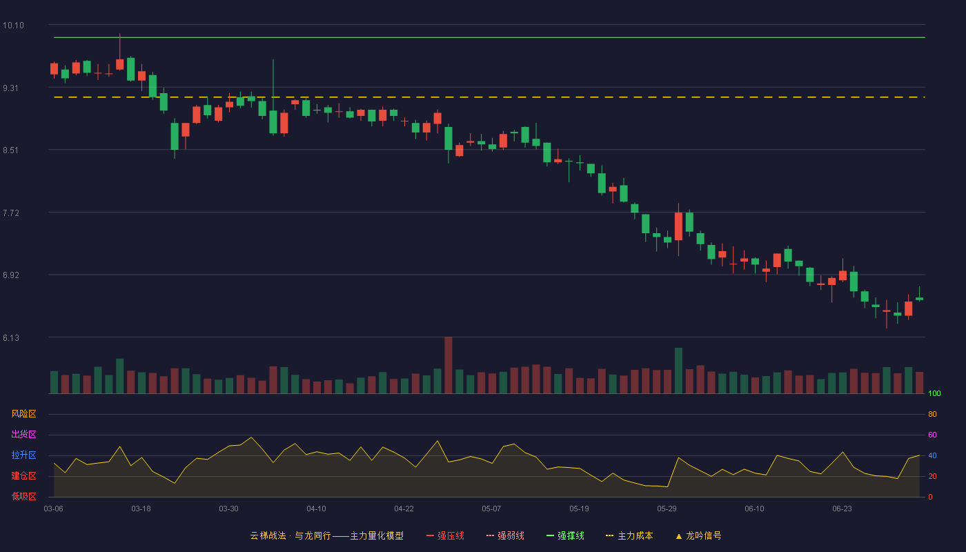Toggle the 龙吟信号 triangle legend item
966x552 pixels.
coord(698,535)
